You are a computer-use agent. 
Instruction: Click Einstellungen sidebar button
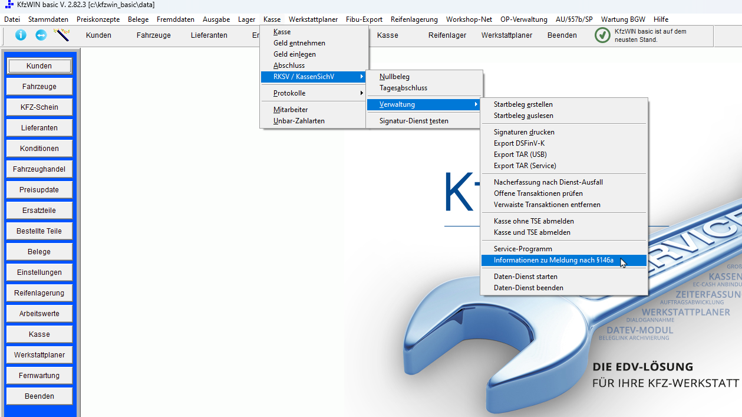[39, 272]
